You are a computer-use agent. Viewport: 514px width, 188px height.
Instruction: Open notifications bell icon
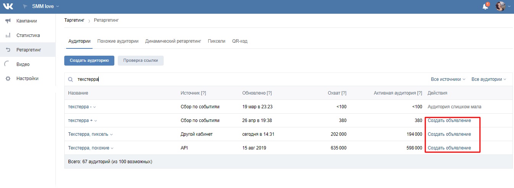485,6
